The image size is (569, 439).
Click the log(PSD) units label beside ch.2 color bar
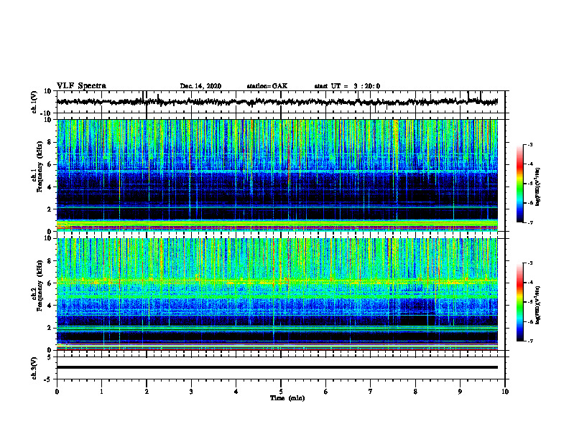coord(538,305)
